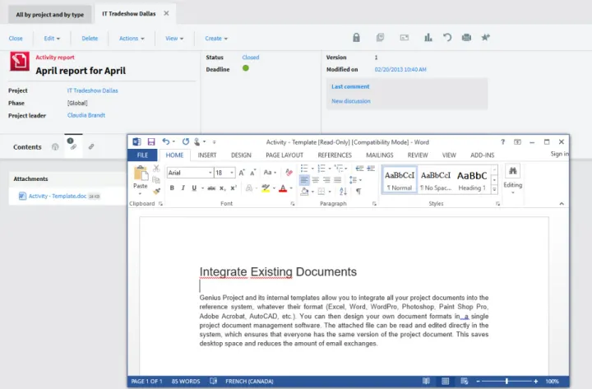Open the IT Tradeshow Dallas project link
Screen dimensions: 592x389
pos(92,90)
